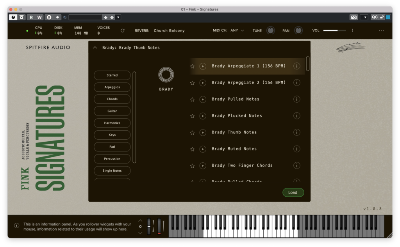
Task: Toggle the A/B comparison 'a' button
Action: click(49, 17)
